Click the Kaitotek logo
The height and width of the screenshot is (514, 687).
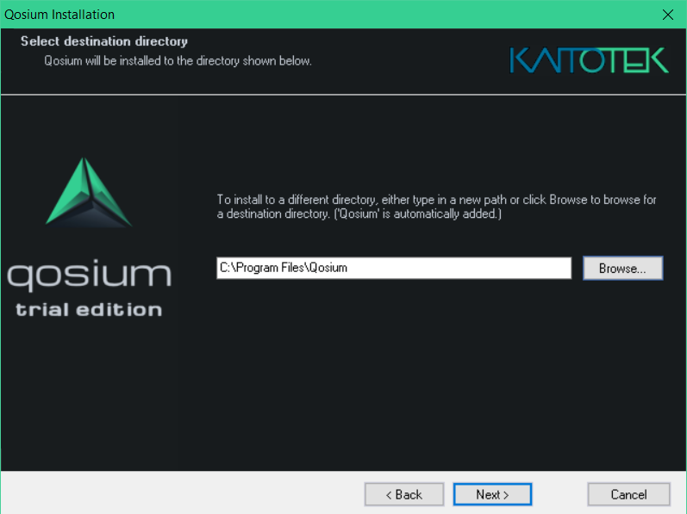tap(590, 60)
